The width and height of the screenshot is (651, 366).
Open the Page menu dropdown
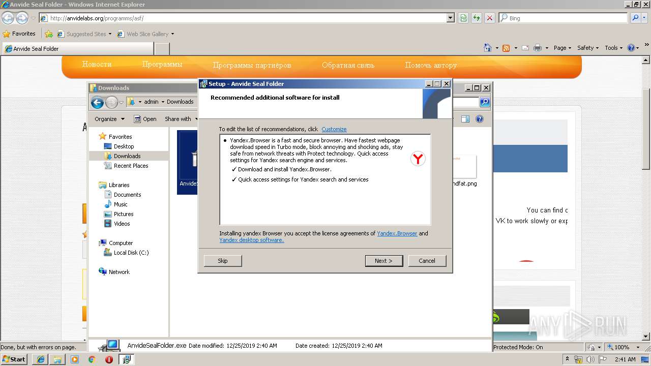[x=563, y=48]
